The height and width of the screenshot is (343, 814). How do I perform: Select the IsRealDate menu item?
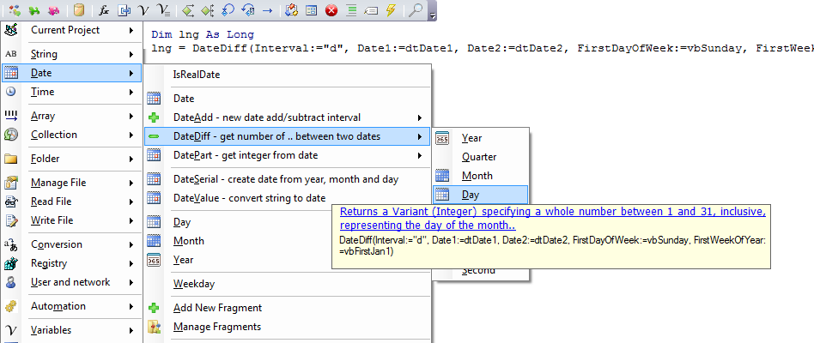click(197, 75)
